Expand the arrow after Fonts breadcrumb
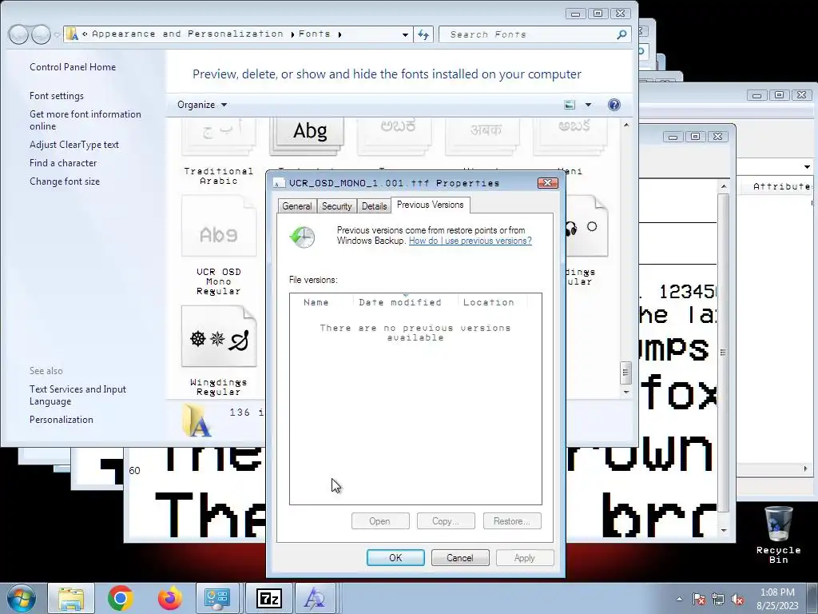This screenshot has height=614, width=818. coord(340,34)
